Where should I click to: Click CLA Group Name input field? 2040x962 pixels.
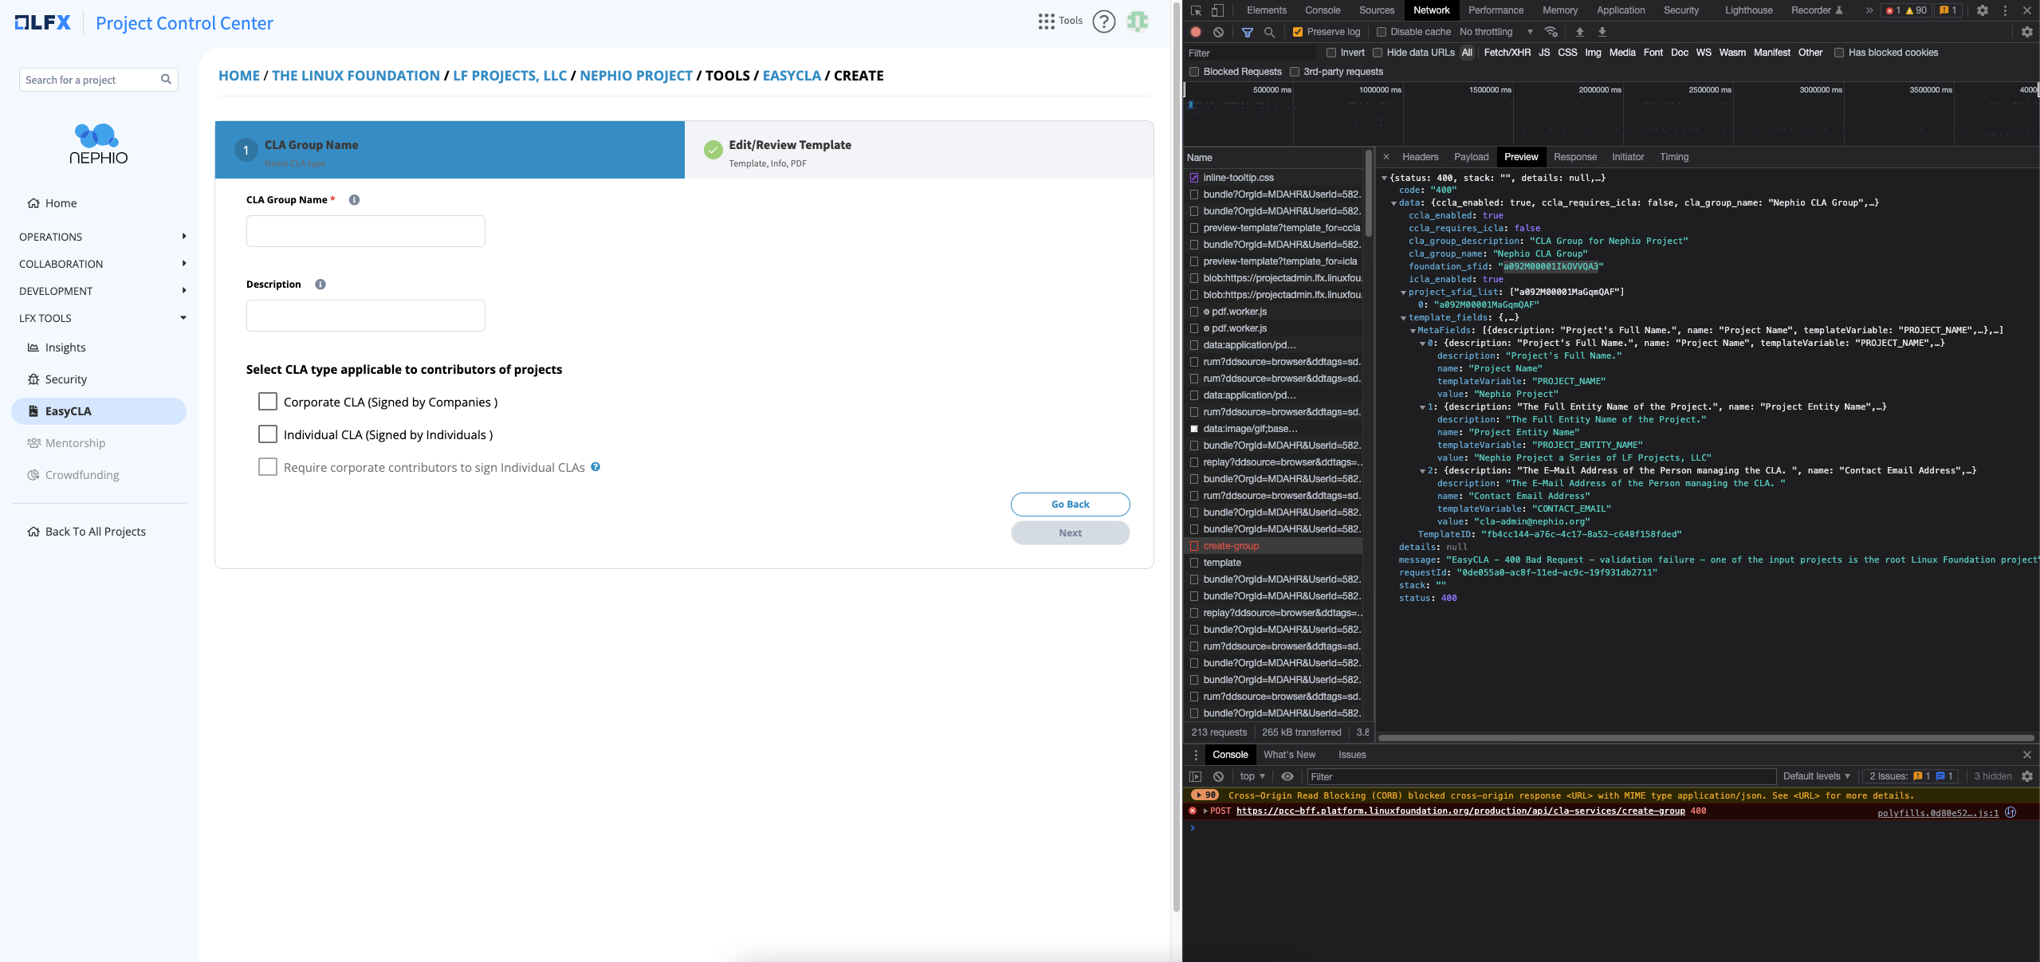coord(366,231)
